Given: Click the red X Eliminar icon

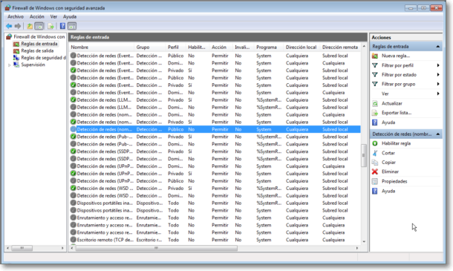Looking at the screenshot, I should pyautogui.click(x=375, y=172).
